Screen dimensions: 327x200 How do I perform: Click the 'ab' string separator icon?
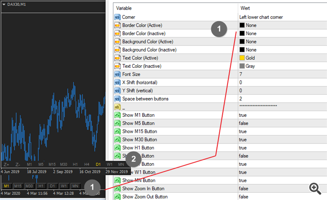(117, 107)
